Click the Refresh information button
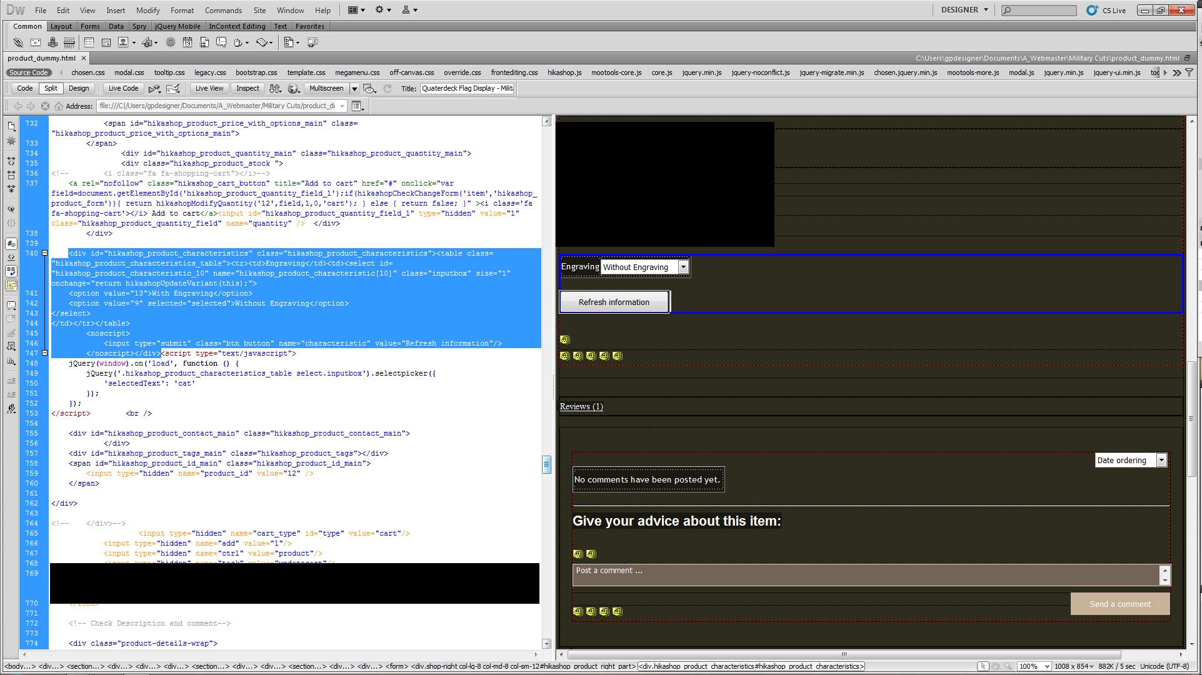Viewport: 1202px width, 675px height. coord(614,302)
